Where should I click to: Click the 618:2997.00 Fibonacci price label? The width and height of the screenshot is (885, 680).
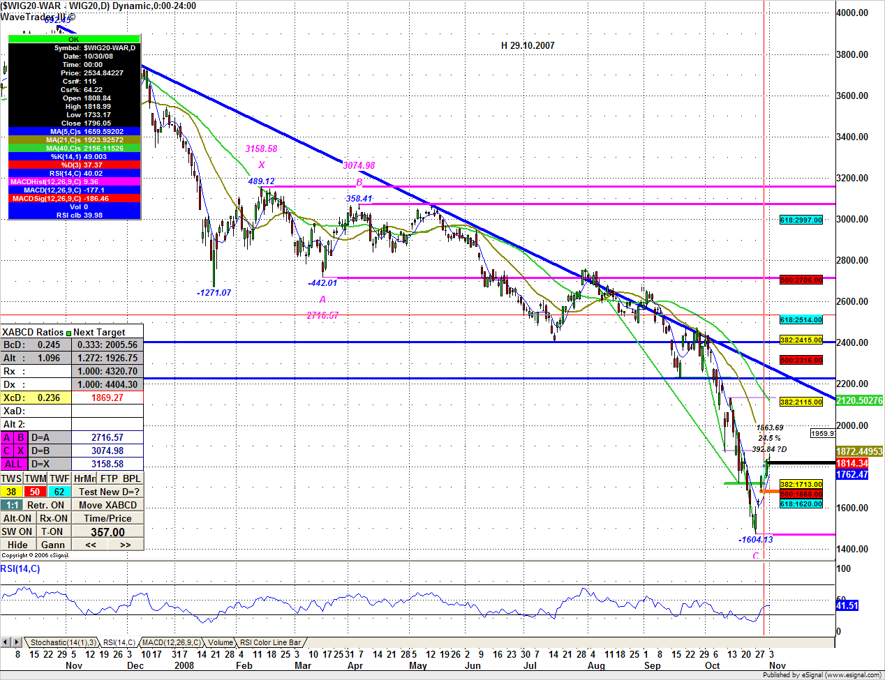(801, 220)
